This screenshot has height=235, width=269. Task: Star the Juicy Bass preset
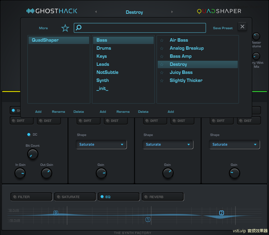pyautogui.click(x=162, y=73)
